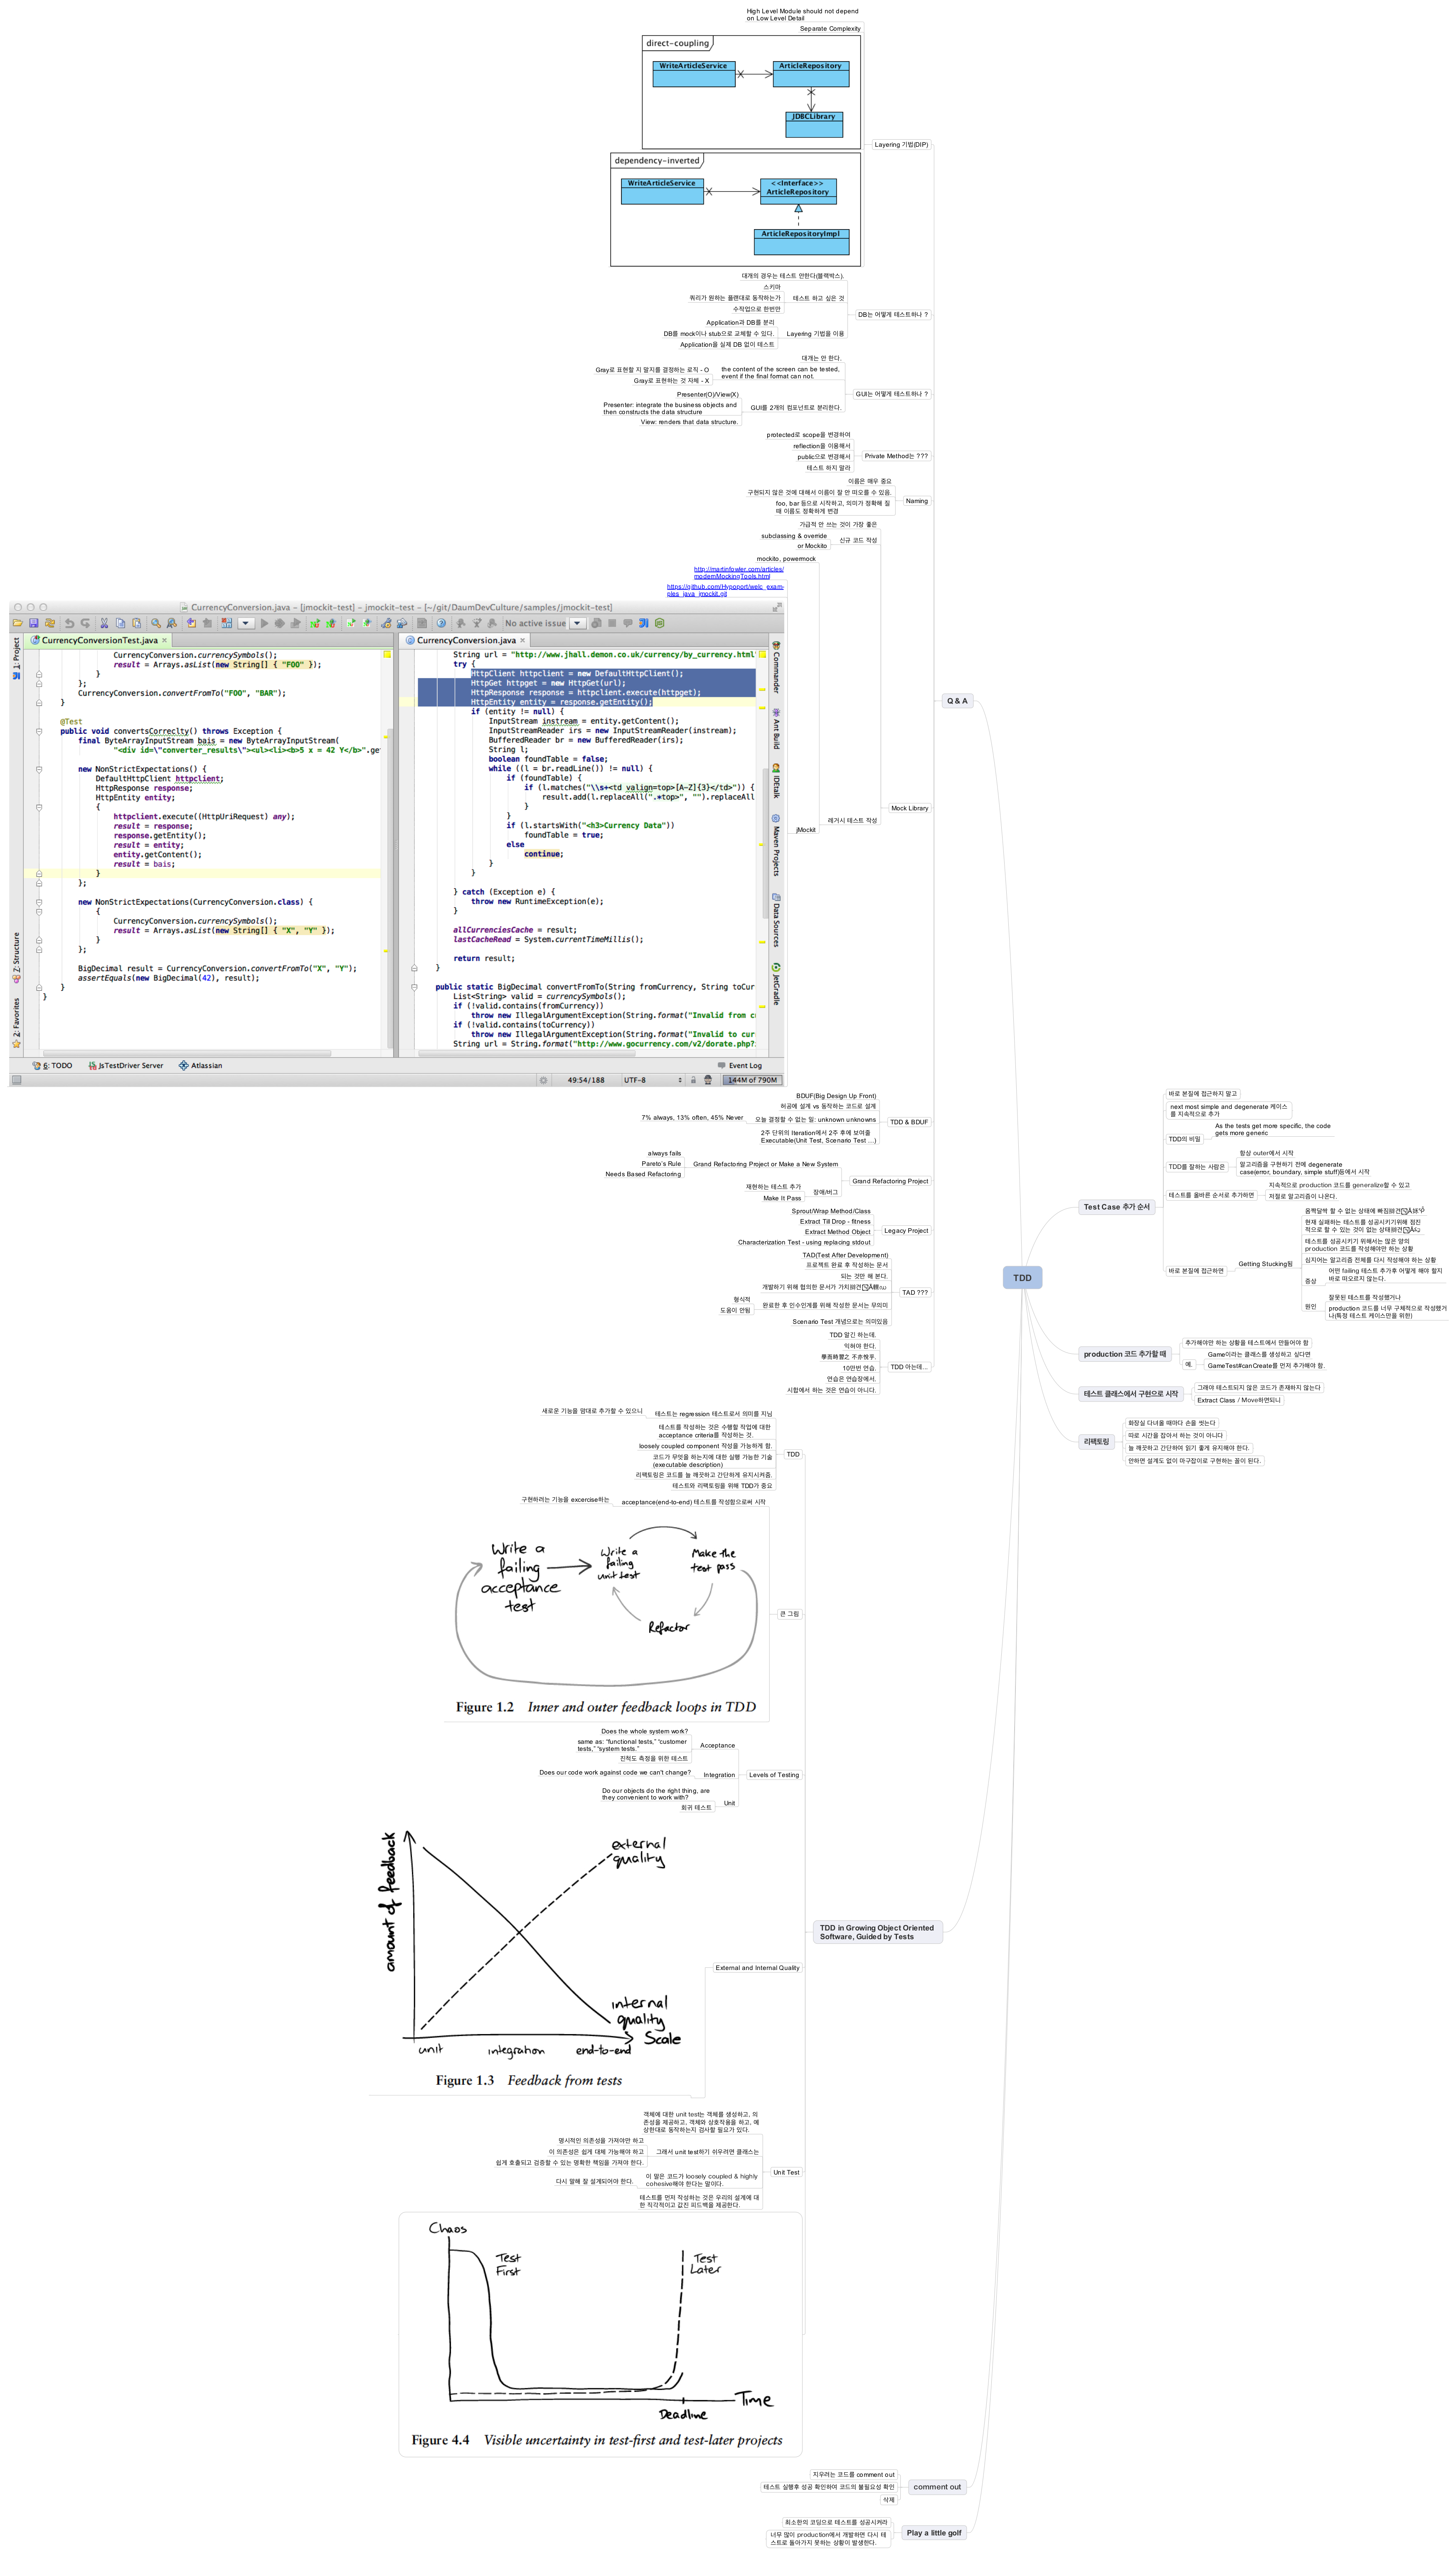Open the github.com jmockit examples link
The width and height of the screenshot is (1456, 2555).
click(725, 590)
